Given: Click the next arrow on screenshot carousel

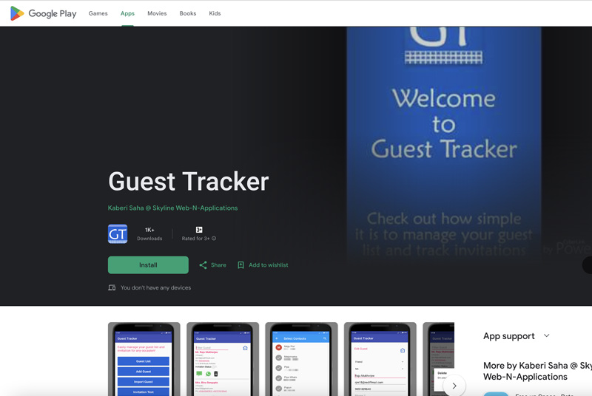Looking at the screenshot, I should click(454, 386).
